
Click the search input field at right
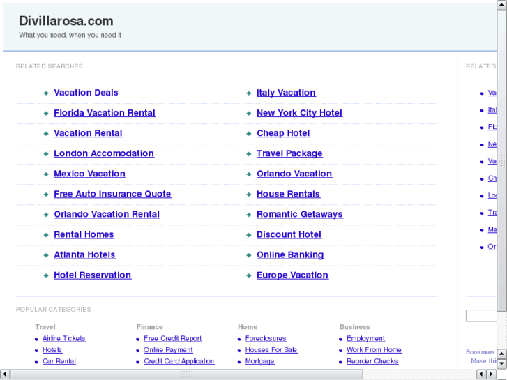click(x=481, y=316)
